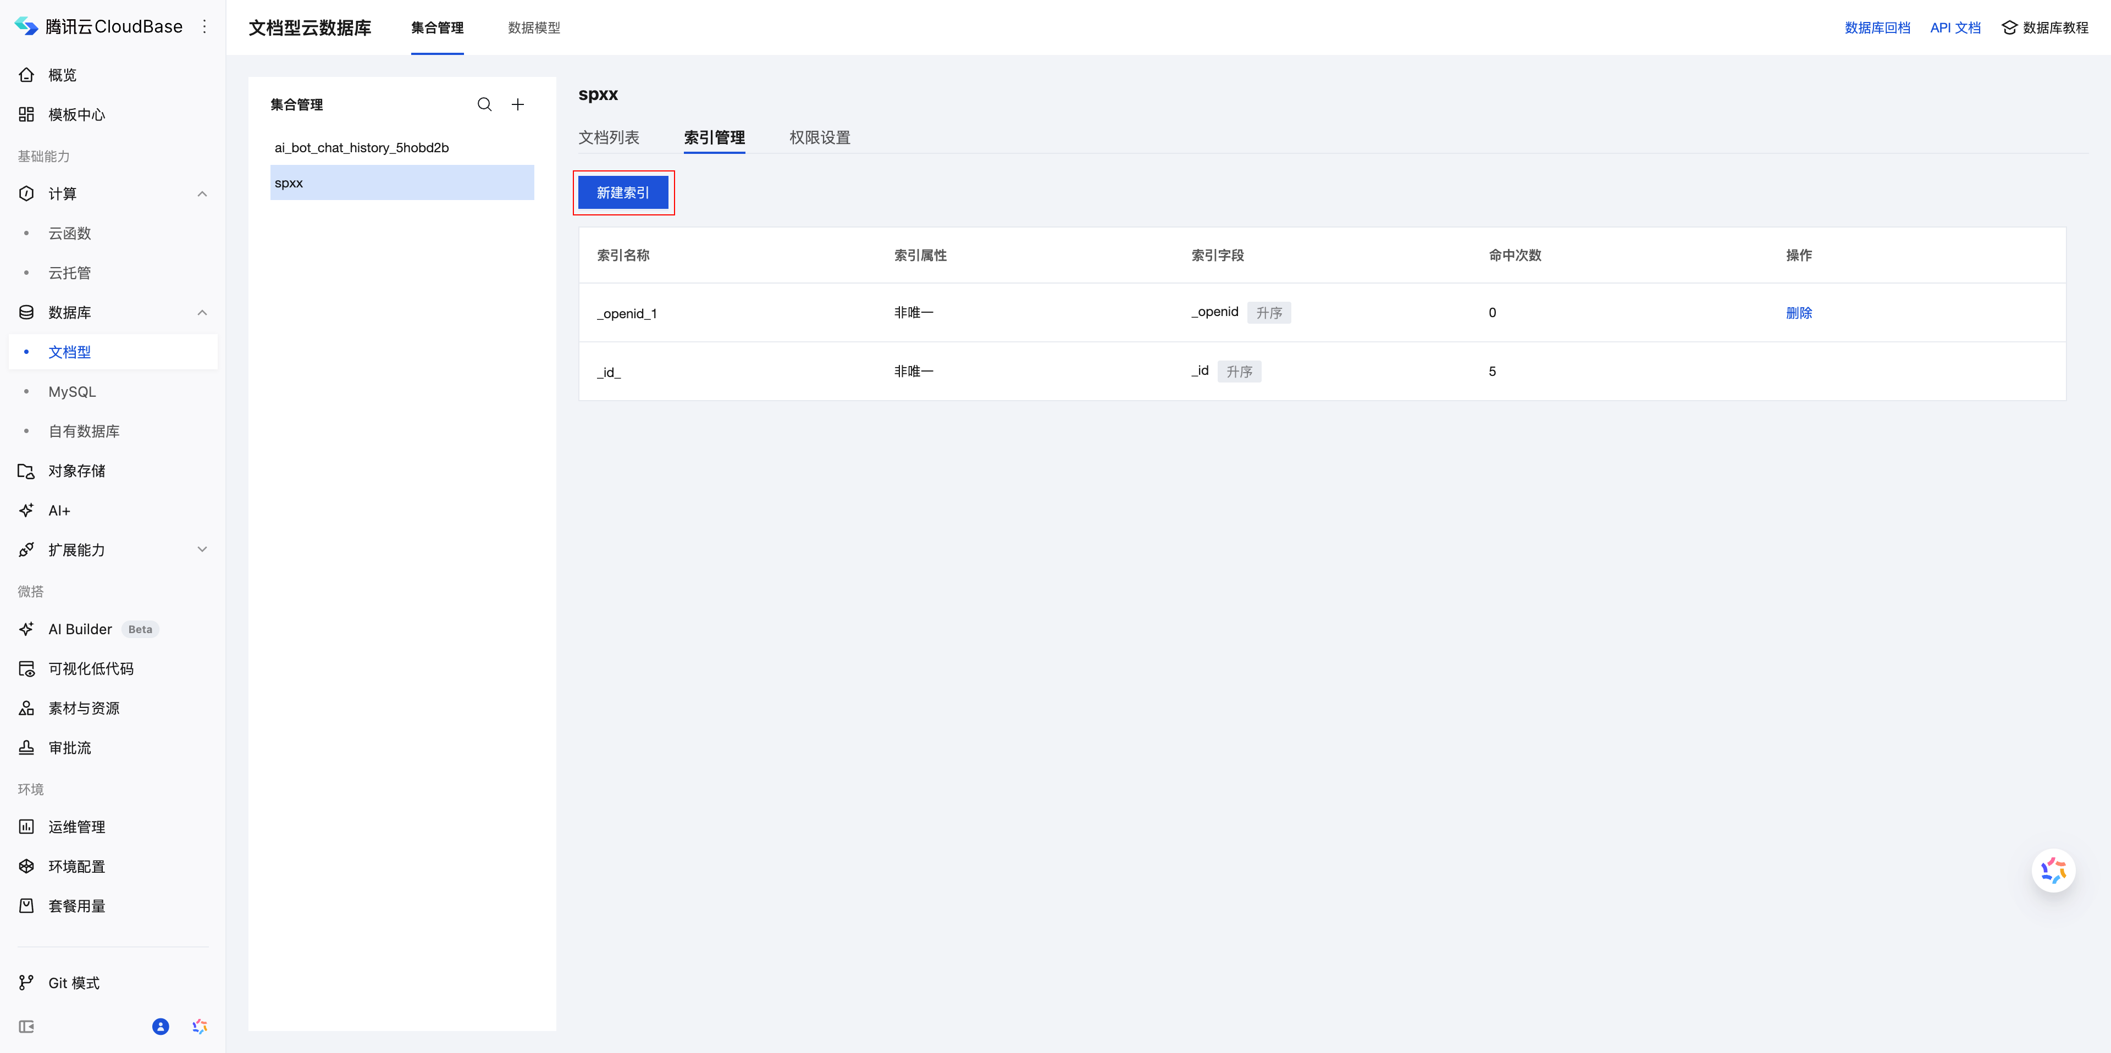2111x1053 pixels.
Task: Click the 可视化低代码 icon
Action: (x=26, y=668)
